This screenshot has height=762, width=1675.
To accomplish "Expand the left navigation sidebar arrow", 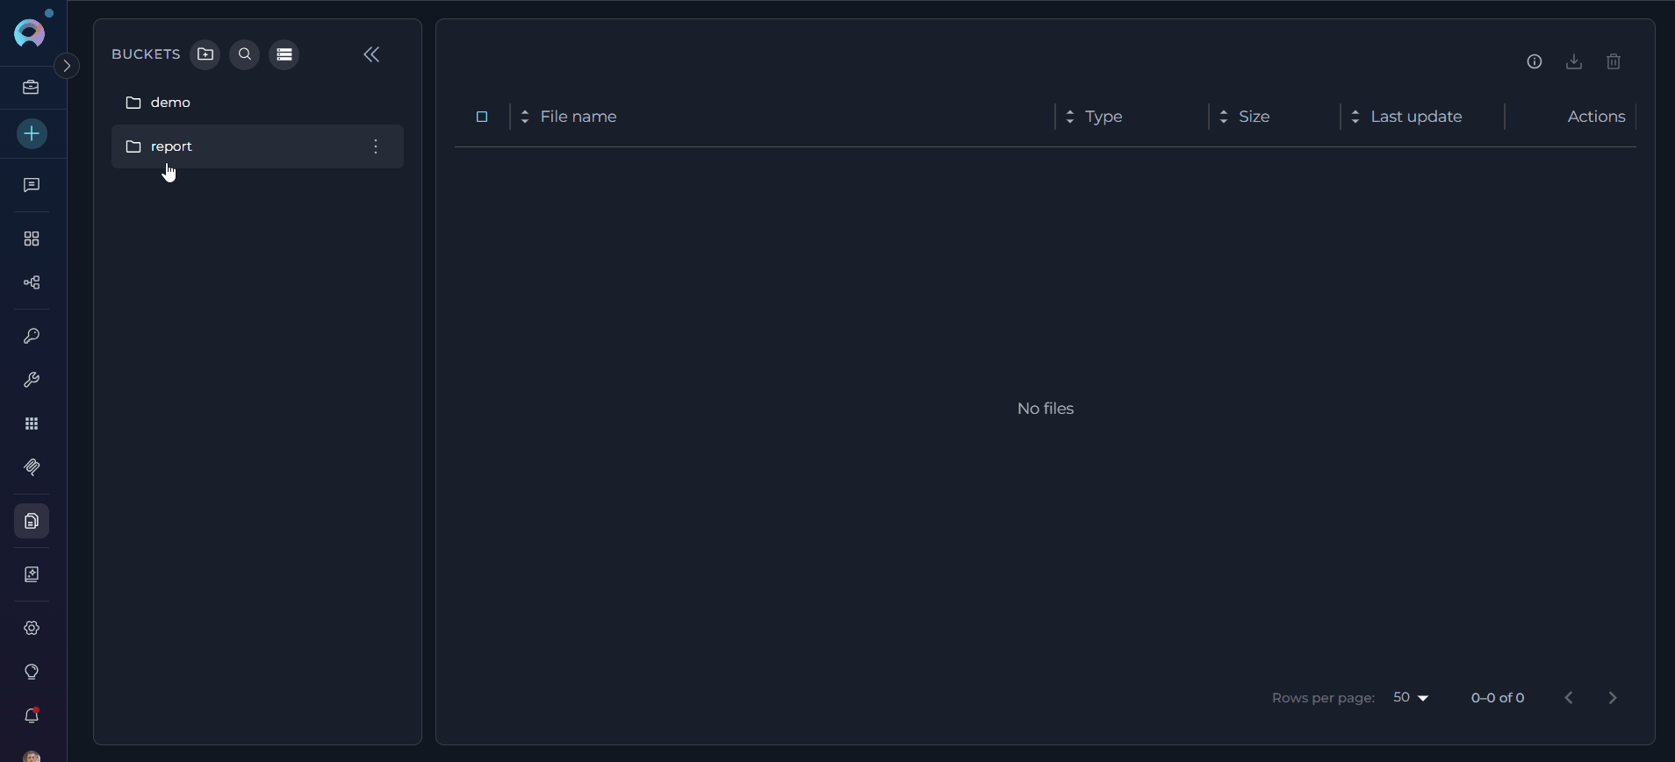I will point(67,66).
